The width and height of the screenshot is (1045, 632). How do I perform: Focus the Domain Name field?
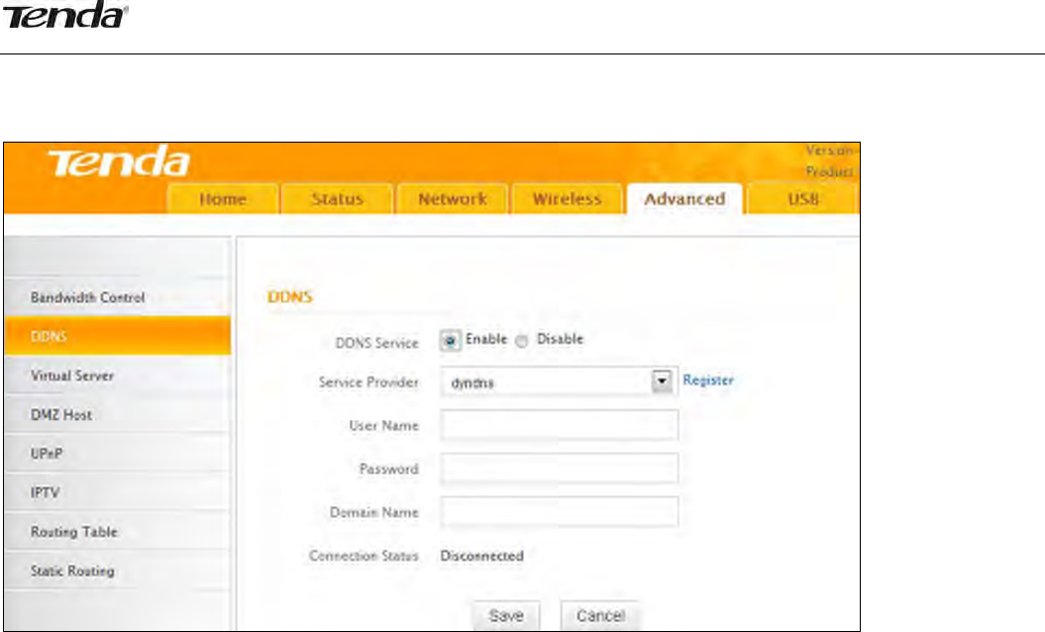click(560, 512)
